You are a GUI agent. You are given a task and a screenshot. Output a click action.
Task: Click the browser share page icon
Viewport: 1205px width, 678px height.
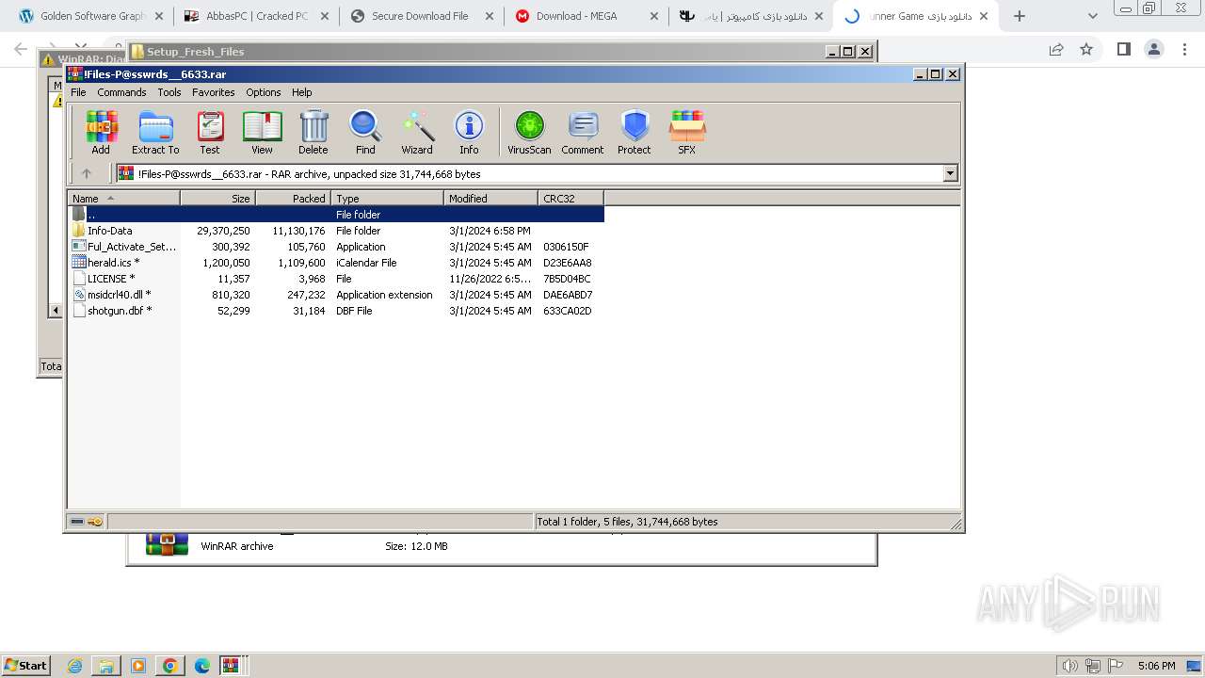pyautogui.click(x=1055, y=49)
